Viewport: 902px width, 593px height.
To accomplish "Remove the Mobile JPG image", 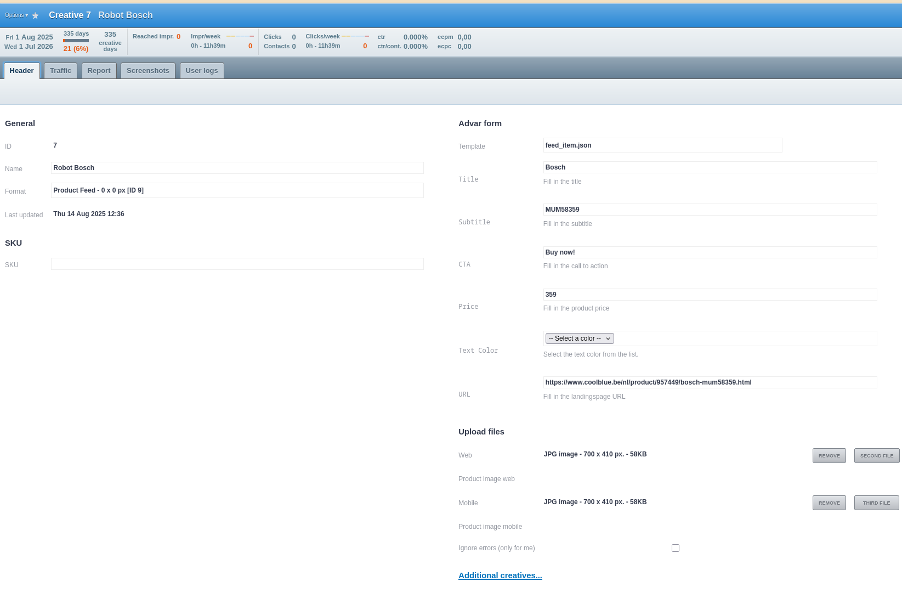I will [x=829, y=503].
